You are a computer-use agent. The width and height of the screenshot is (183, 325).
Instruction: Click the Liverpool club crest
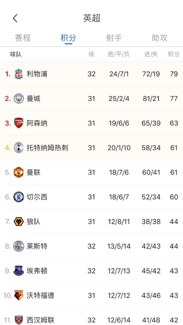[x=19, y=74]
